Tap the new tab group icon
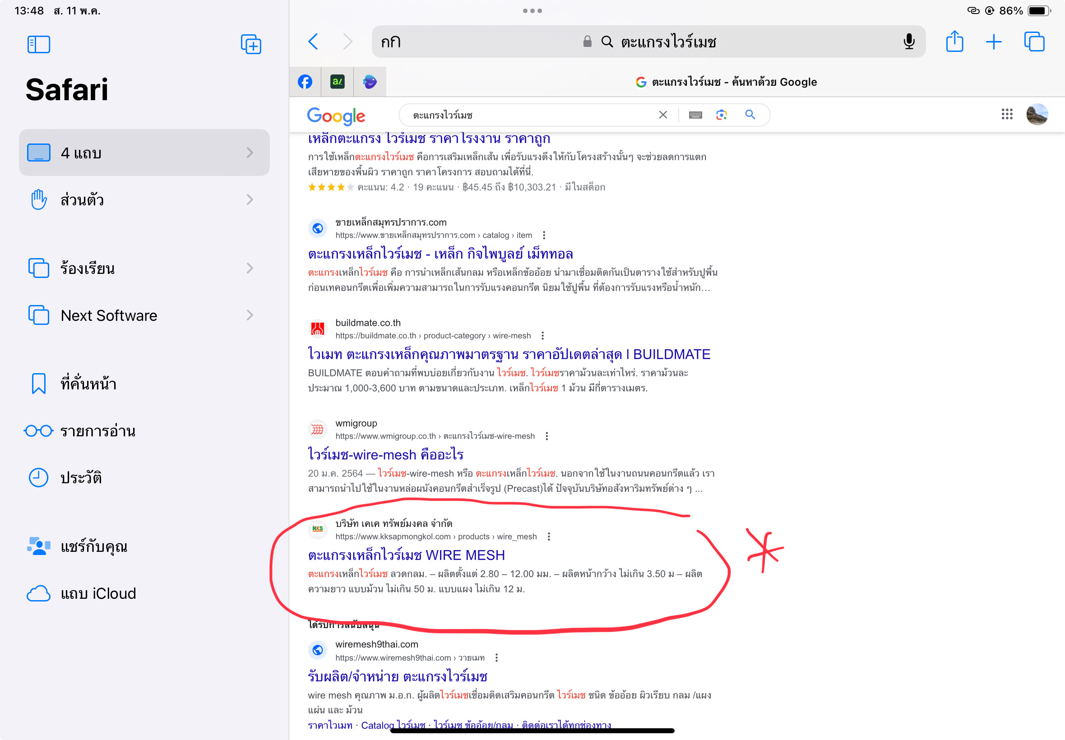 click(251, 45)
